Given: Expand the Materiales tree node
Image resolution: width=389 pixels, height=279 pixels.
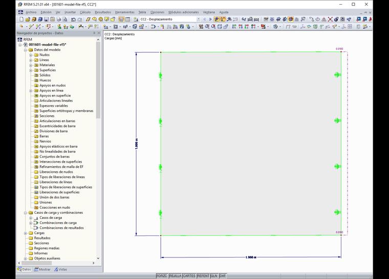Looking at the screenshot, I should 31,65.
